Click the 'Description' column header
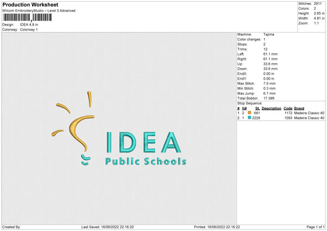The image size is (327, 231). coord(271,108)
